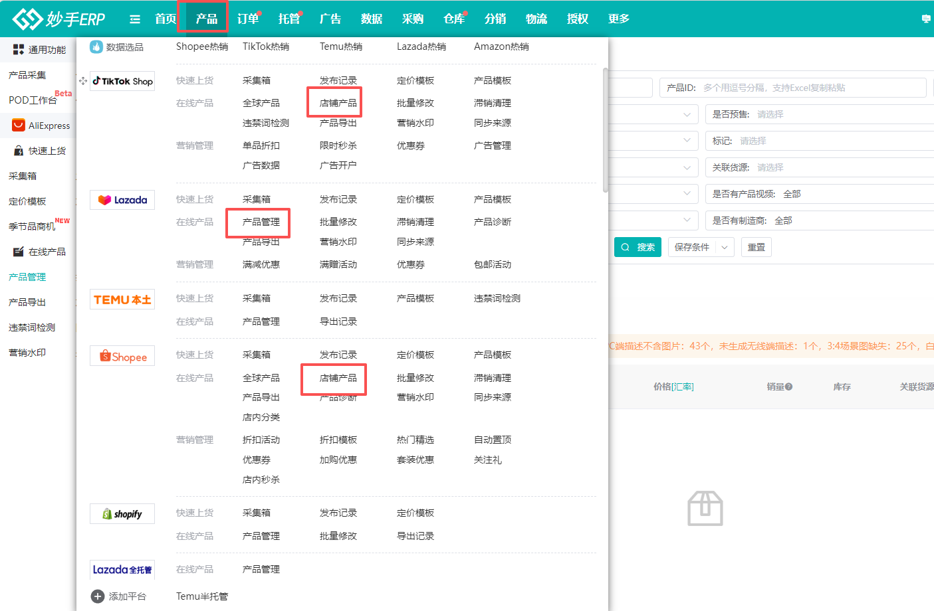Select the Lazada platform logo
This screenshot has width=934, height=611.
(x=122, y=200)
